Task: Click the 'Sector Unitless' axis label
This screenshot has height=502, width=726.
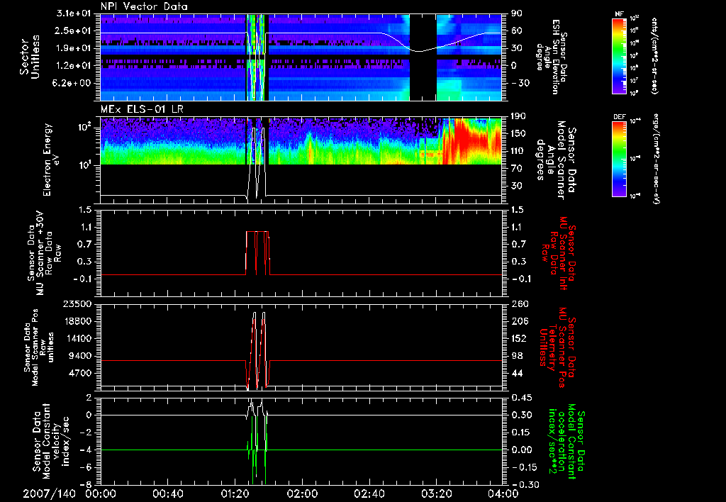Action: pyautogui.click(x=30, y=57)
